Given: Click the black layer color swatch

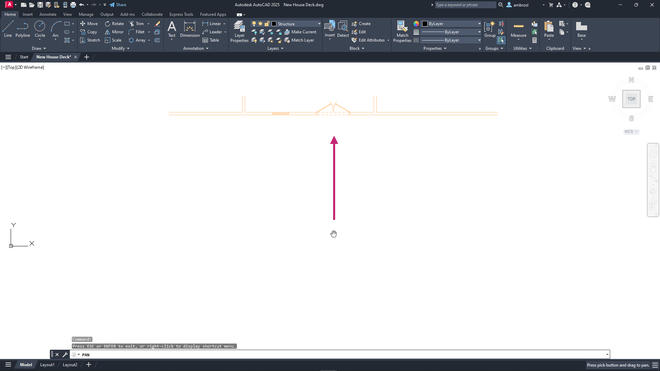Looking at the screenshot, I should pos(274,24).
